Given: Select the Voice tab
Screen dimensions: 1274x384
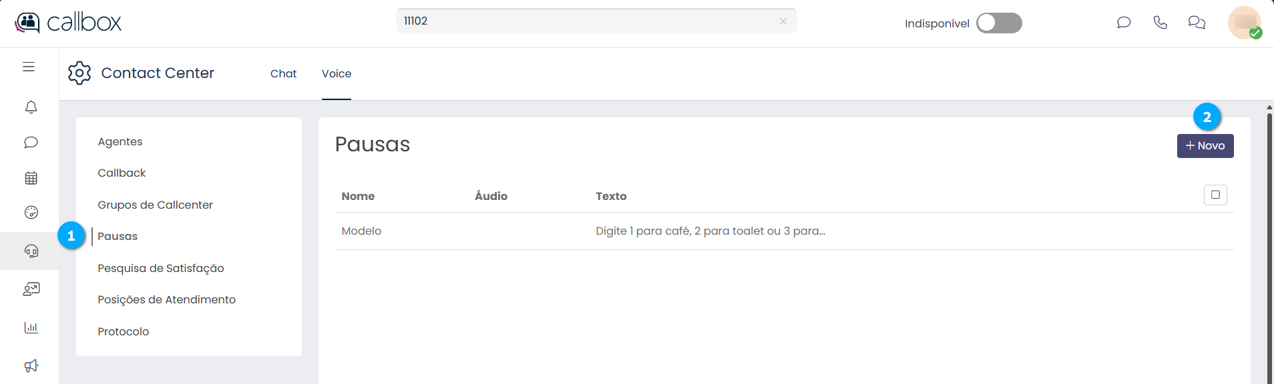Looking at the screenshot, I should point(336,73).
